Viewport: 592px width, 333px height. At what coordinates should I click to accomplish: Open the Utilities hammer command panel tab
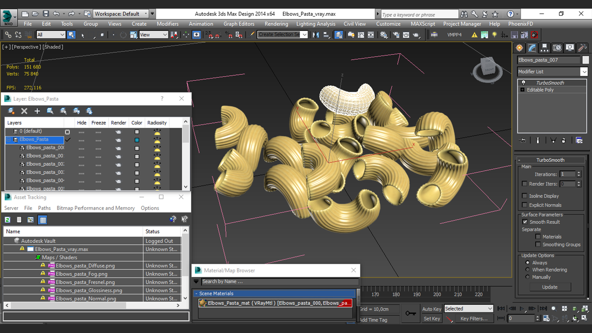tap(582, 48)
